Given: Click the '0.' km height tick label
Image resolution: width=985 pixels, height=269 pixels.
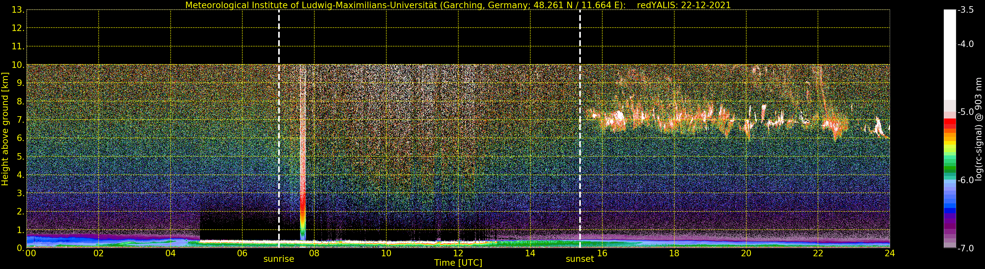Looking at the screenshot, I should 21,248.
